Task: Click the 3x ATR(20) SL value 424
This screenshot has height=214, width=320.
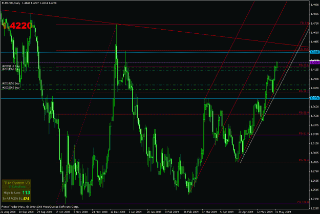Action: coord(26,199)
